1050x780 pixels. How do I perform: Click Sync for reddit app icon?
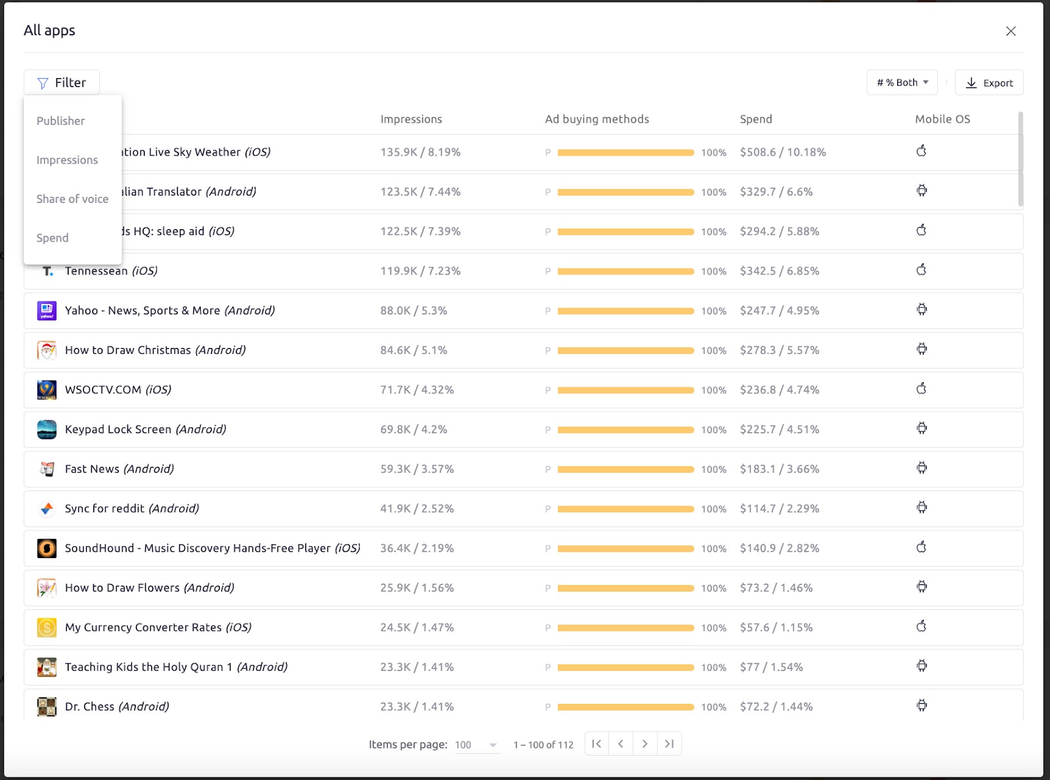[47, 509]
